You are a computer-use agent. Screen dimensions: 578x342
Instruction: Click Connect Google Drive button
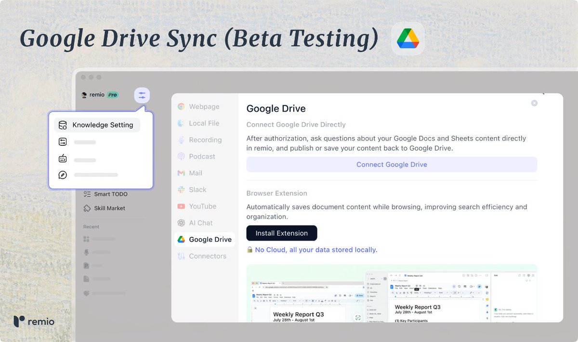click(x=392, y=165)
